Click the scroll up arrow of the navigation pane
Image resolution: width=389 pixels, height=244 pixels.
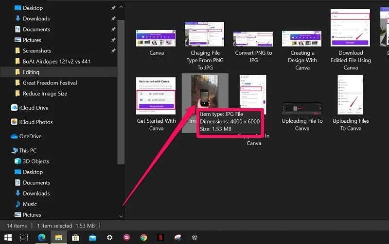(121, 7)
